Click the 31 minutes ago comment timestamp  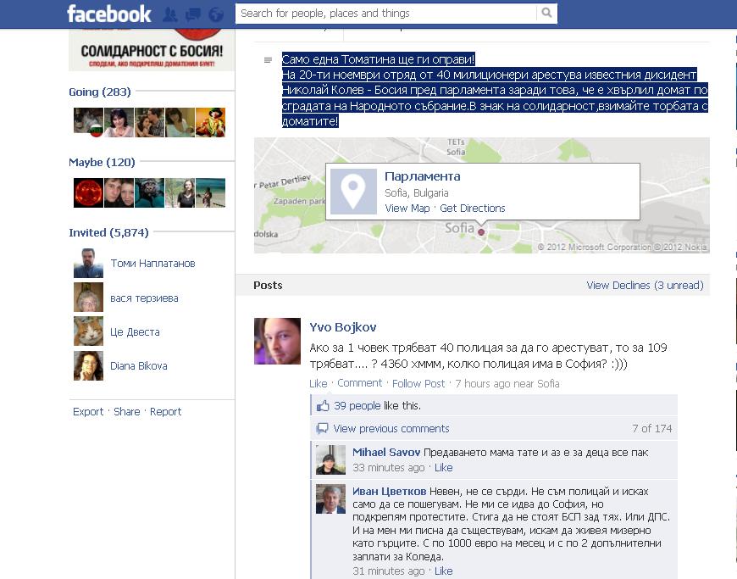click(x=388, y=571)
